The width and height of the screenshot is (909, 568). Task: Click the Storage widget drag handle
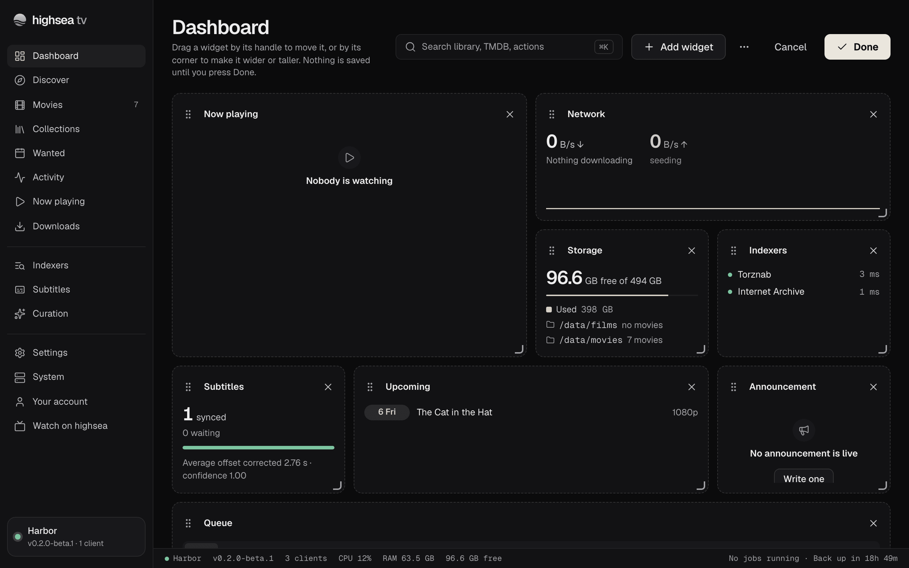pyautogui.click(x=552, y=251)
